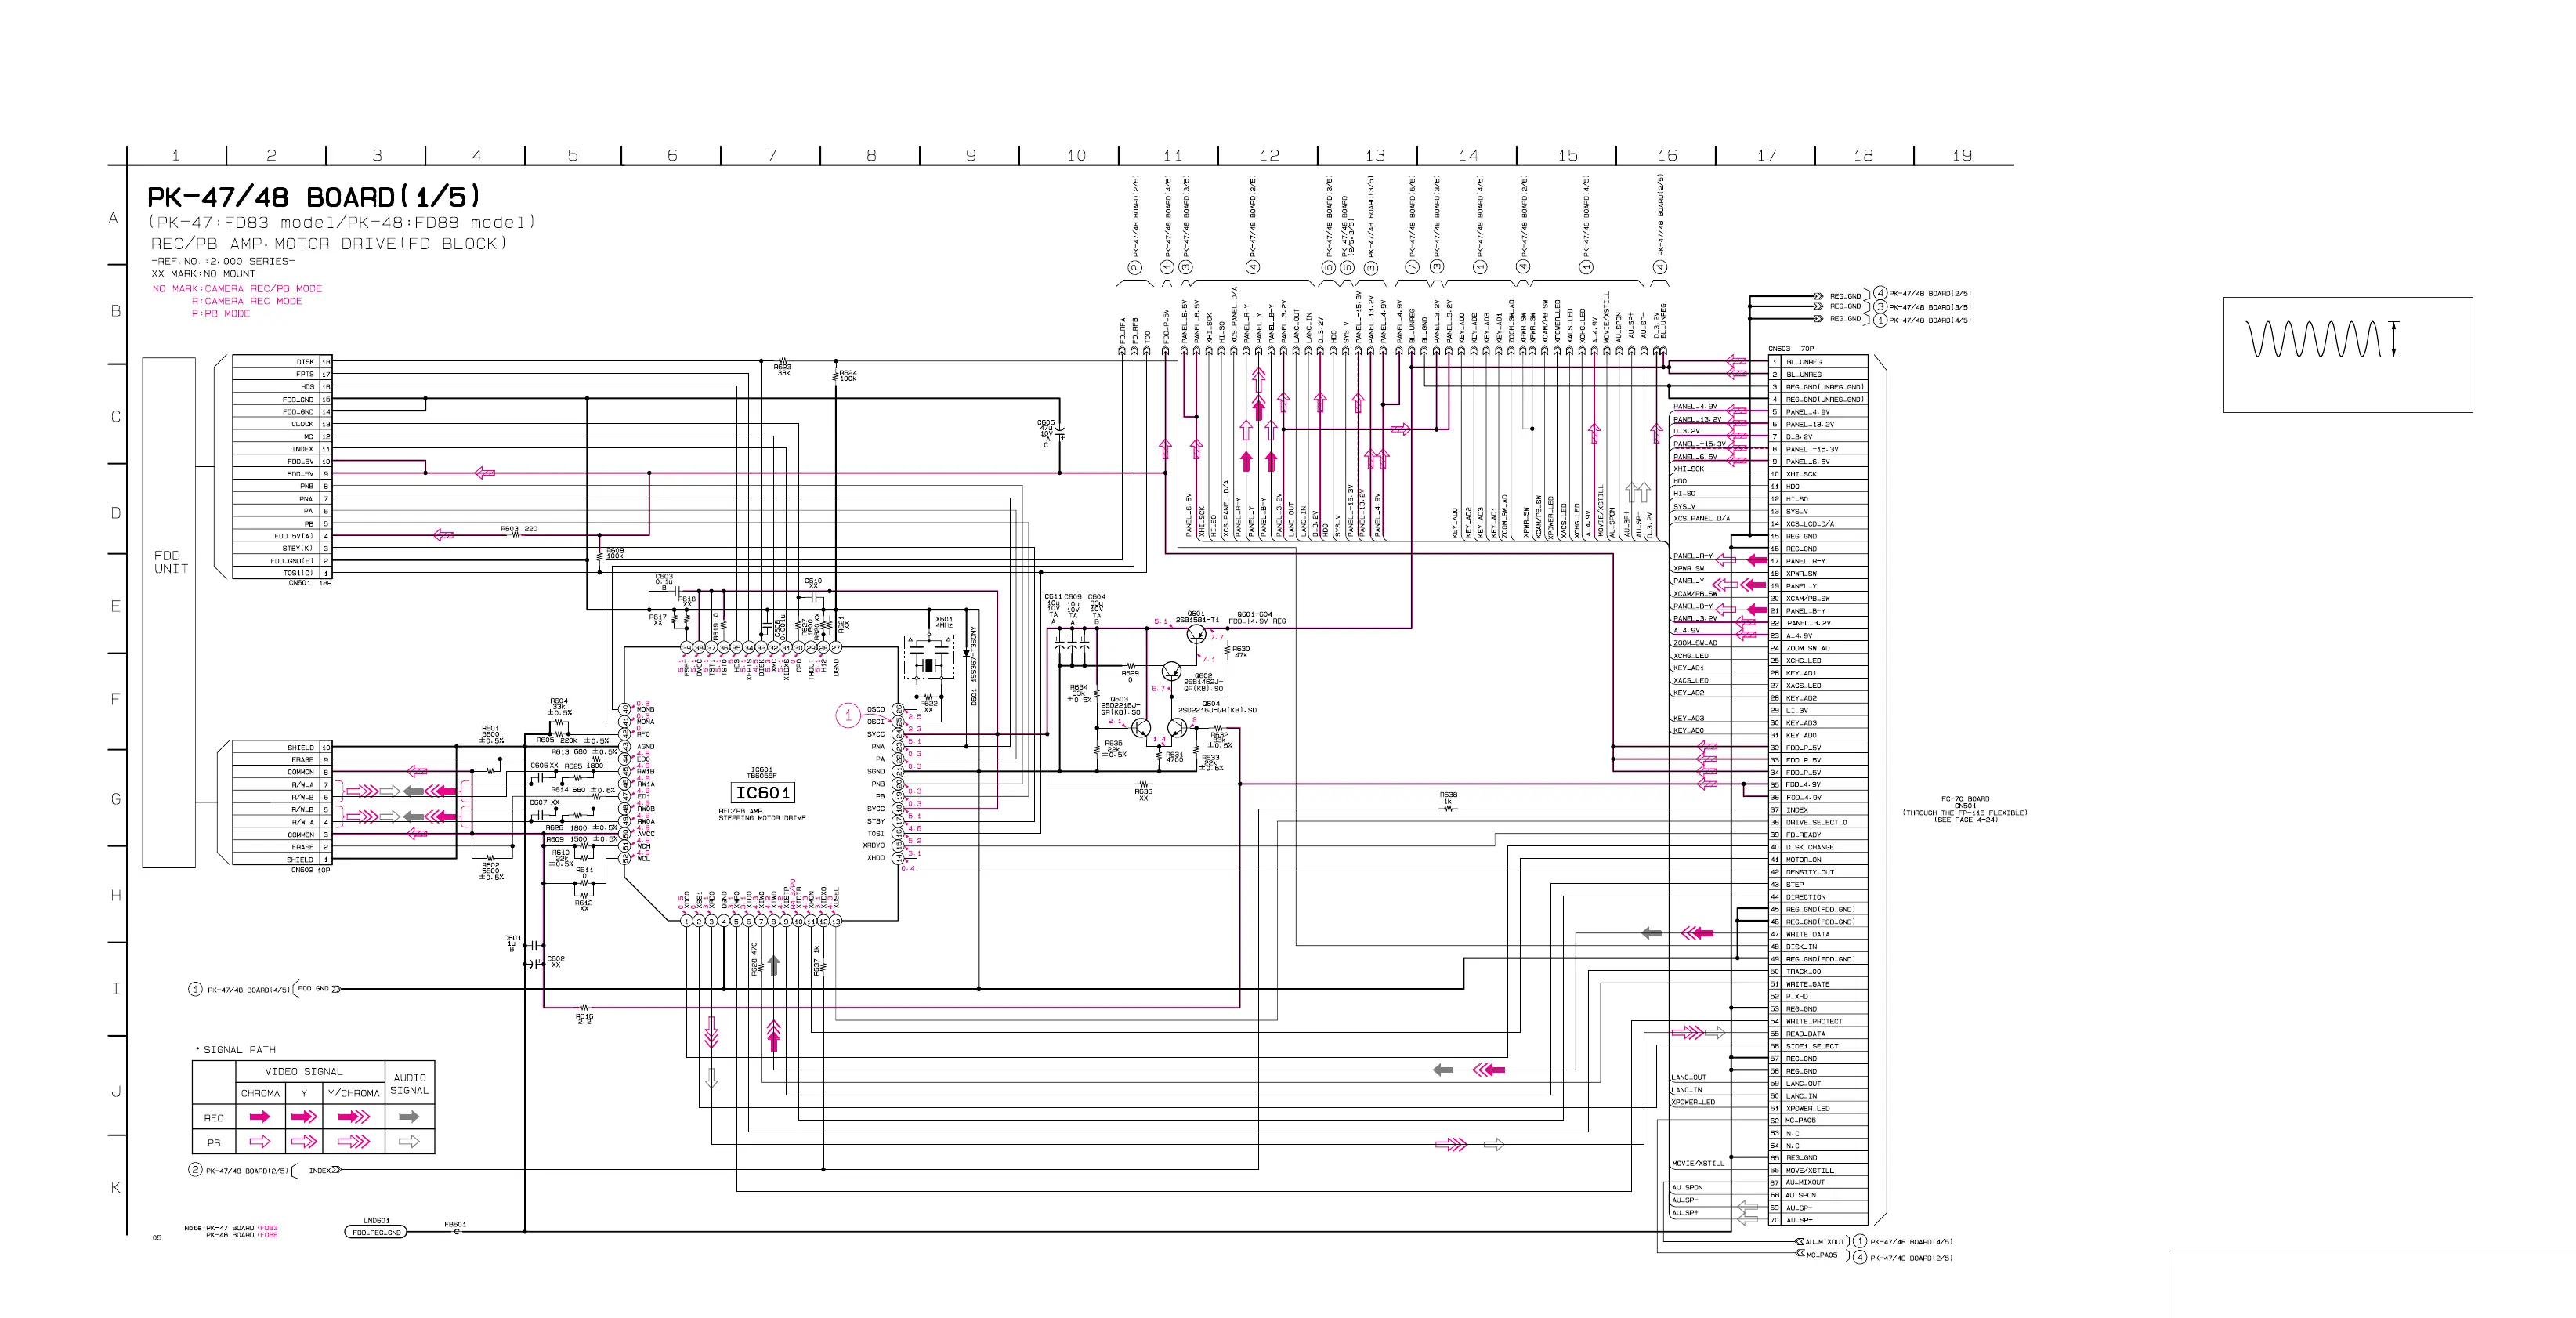Viewport: 2576px width, 1318px height.
Task: Click the PB Y arrow in legend
Action: (304, 1142)
